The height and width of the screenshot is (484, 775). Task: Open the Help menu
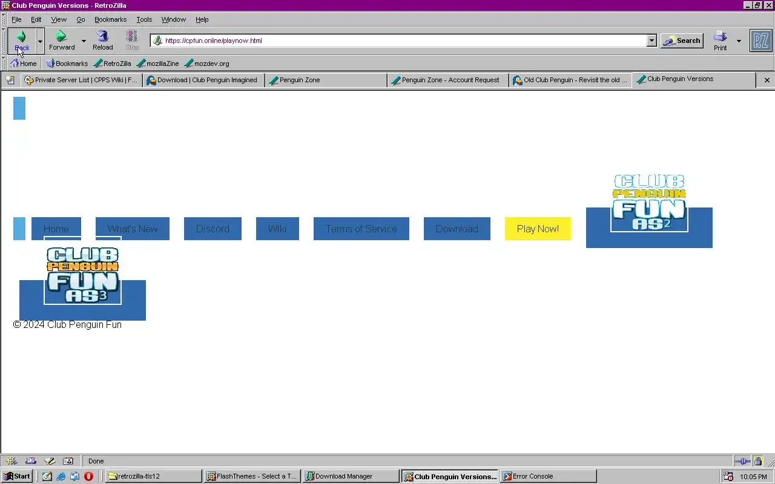click(x=202, y=19)
